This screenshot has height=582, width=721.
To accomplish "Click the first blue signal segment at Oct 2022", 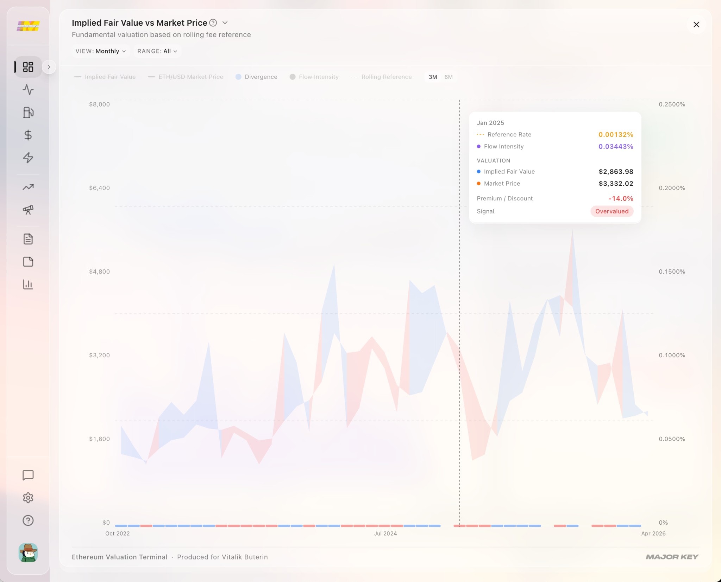I will [121, 526].
